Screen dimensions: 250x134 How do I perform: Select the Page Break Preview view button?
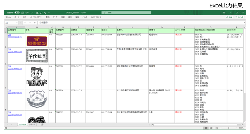click(x=217, y=128)
